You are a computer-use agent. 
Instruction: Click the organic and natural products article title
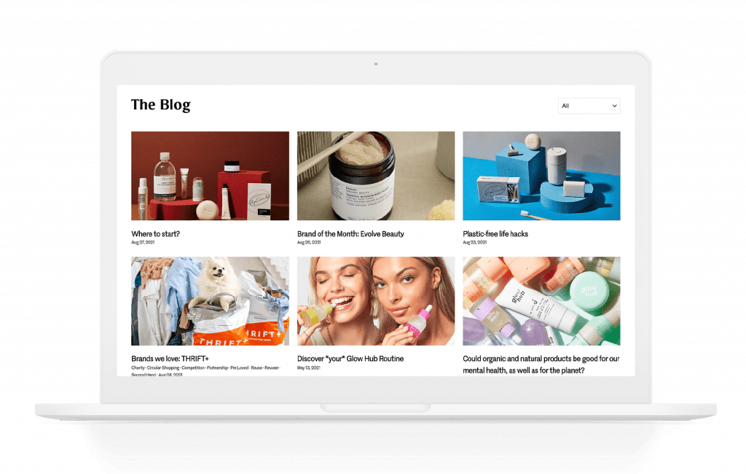pos(541,365)
